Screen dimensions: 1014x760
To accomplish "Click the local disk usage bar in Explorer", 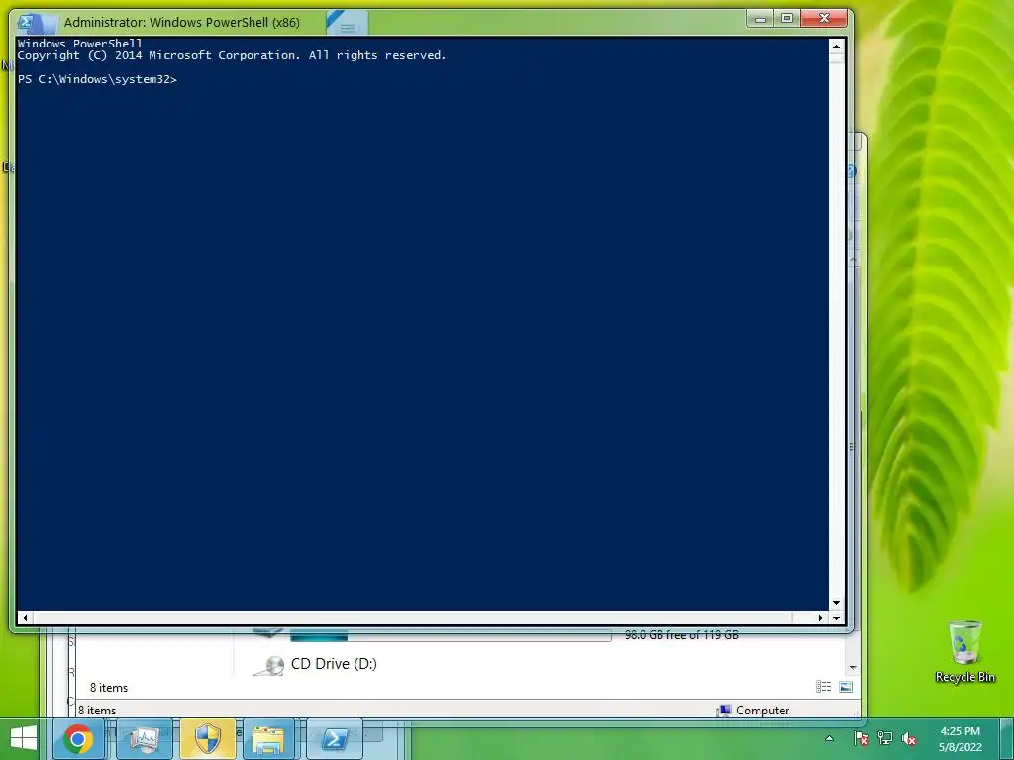I will coord(451,636).
